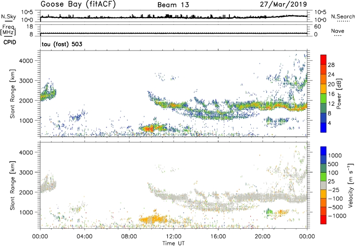Image resolution: width=355 pixels, height=246 pixels.
Task: Click the 'N.Sky' legend label
Action: coord(8,16)
